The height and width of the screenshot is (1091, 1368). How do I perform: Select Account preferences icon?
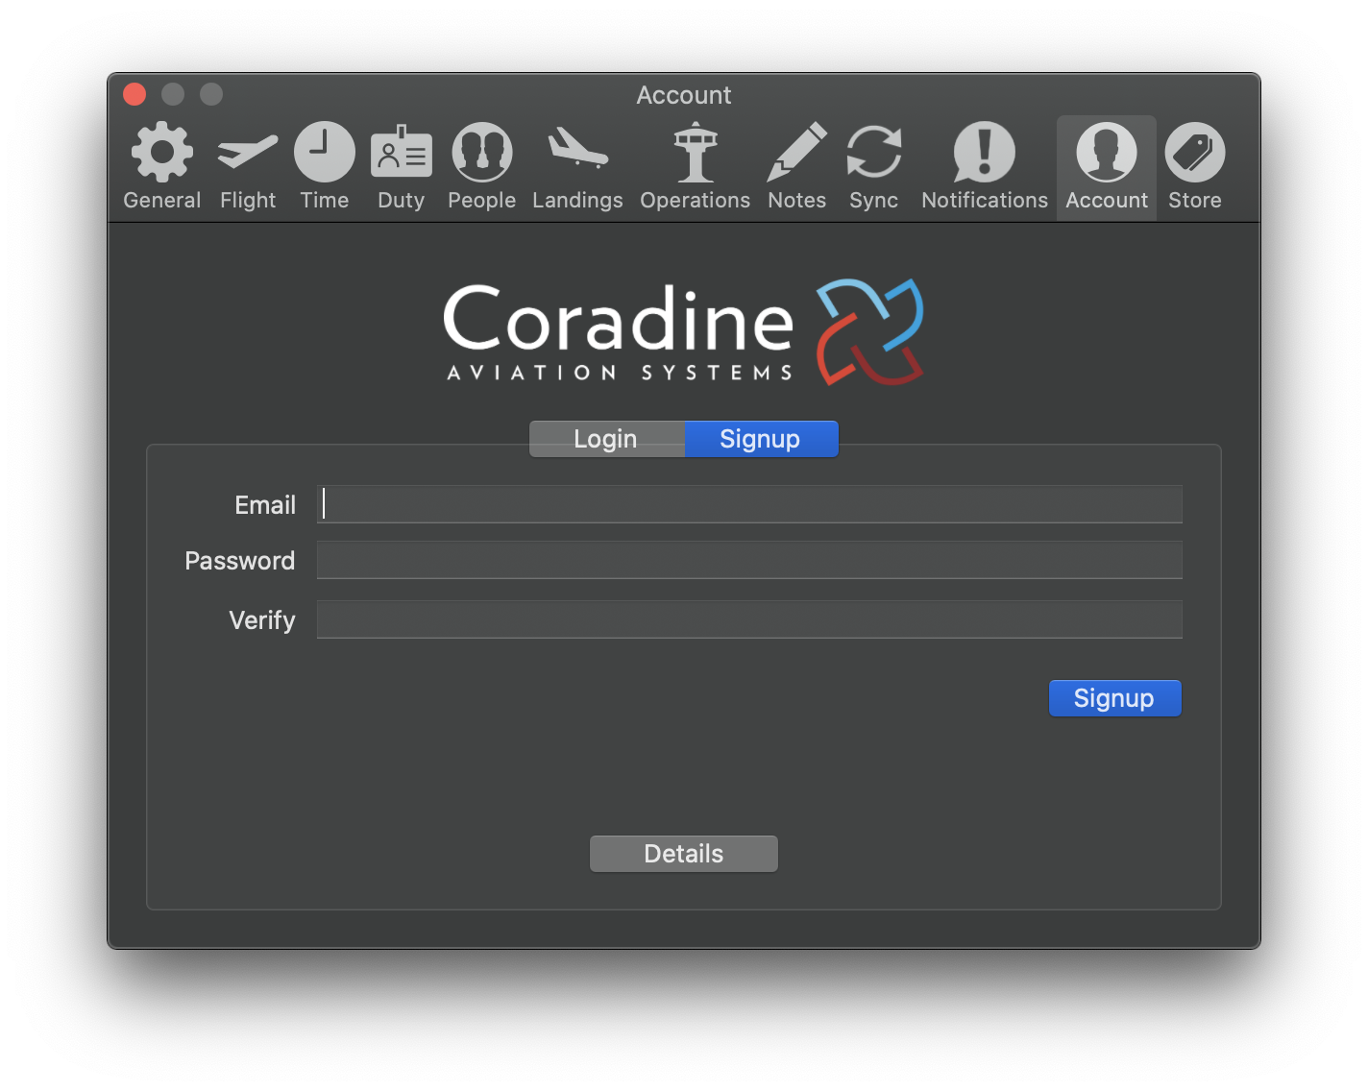pos(1107,152)
